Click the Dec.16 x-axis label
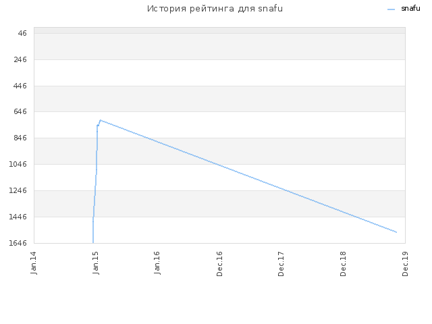The height and width of the screenshot is (324, 432). [x=219, y=264]
